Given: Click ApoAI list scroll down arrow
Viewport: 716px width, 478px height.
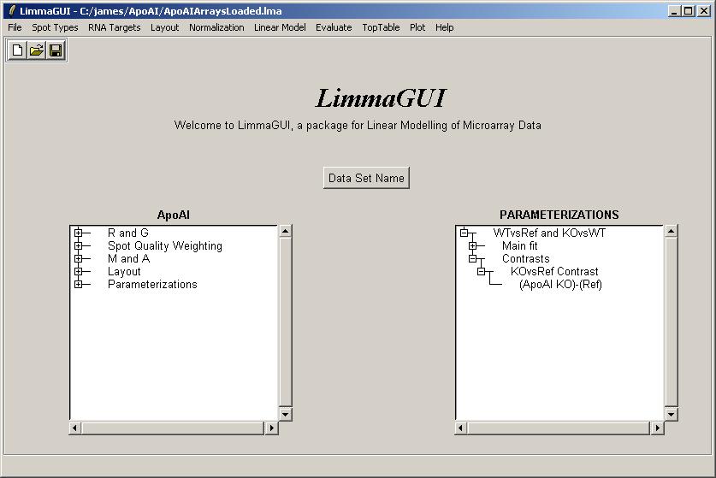Looking at the screenshot, I should pyautogui.click(x=286, y=414).
